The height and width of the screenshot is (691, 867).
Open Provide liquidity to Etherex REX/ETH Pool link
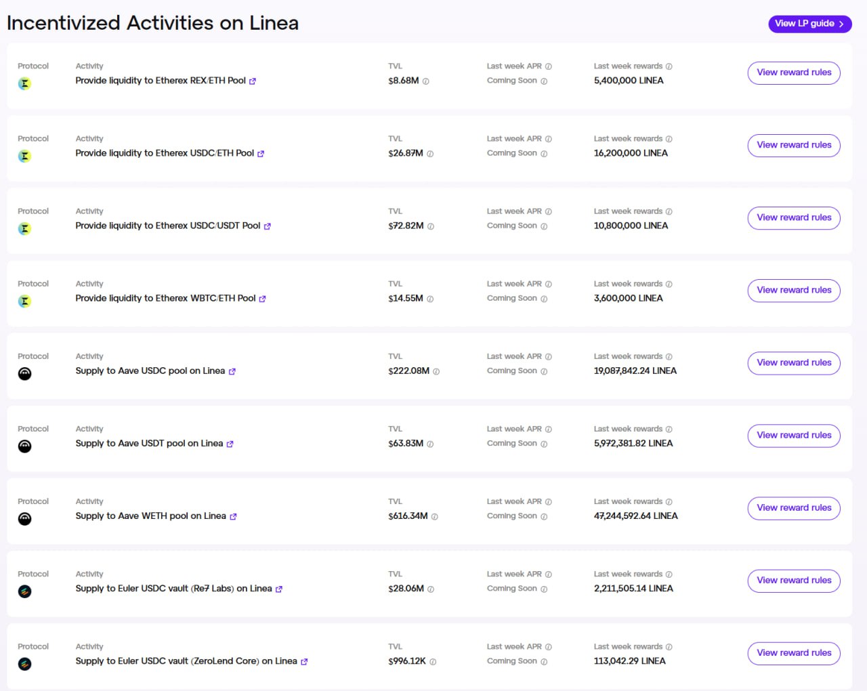(x=161, y=81)
